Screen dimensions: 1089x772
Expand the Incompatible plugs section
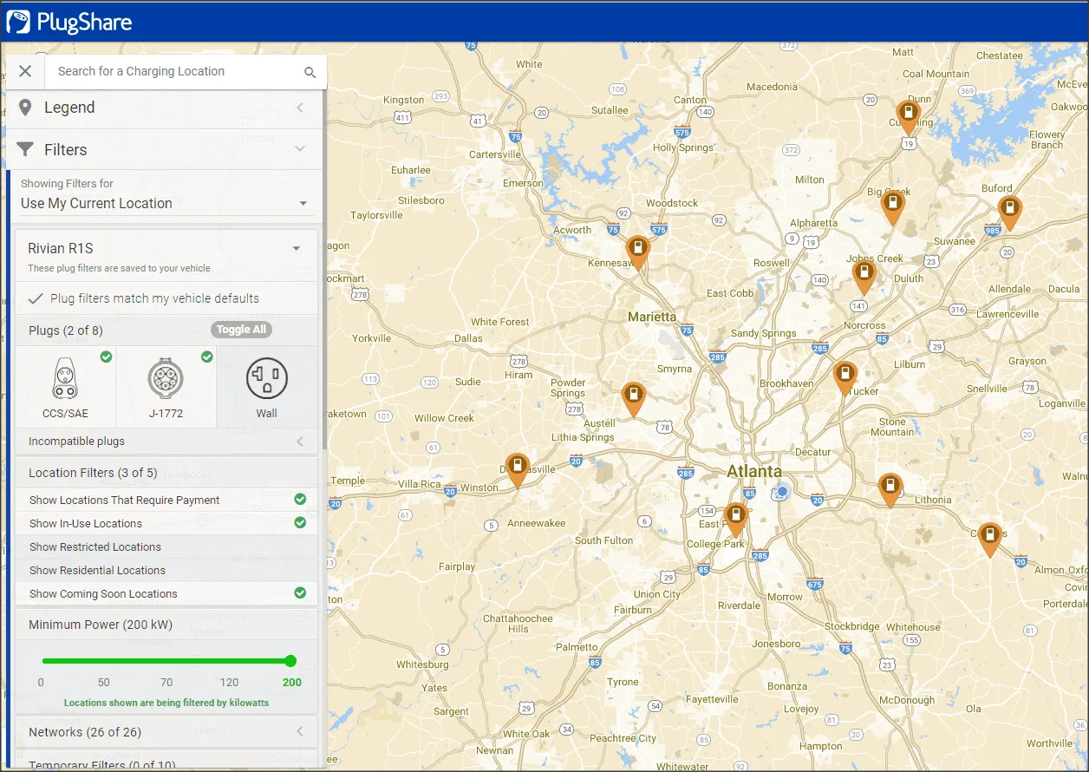click(166, 442)
